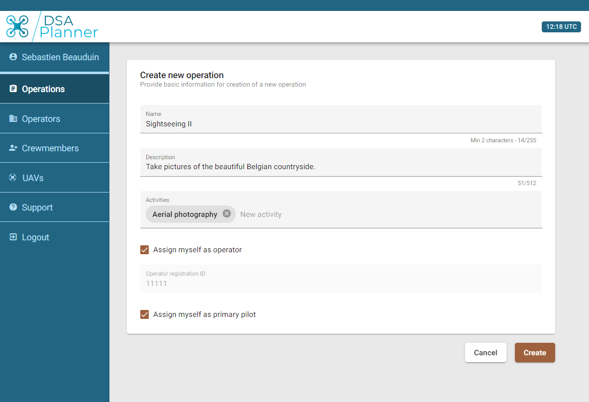This screenshot has height=402, width=589.
Task: Click the Logout exit icon
Action: click(13, 237)
